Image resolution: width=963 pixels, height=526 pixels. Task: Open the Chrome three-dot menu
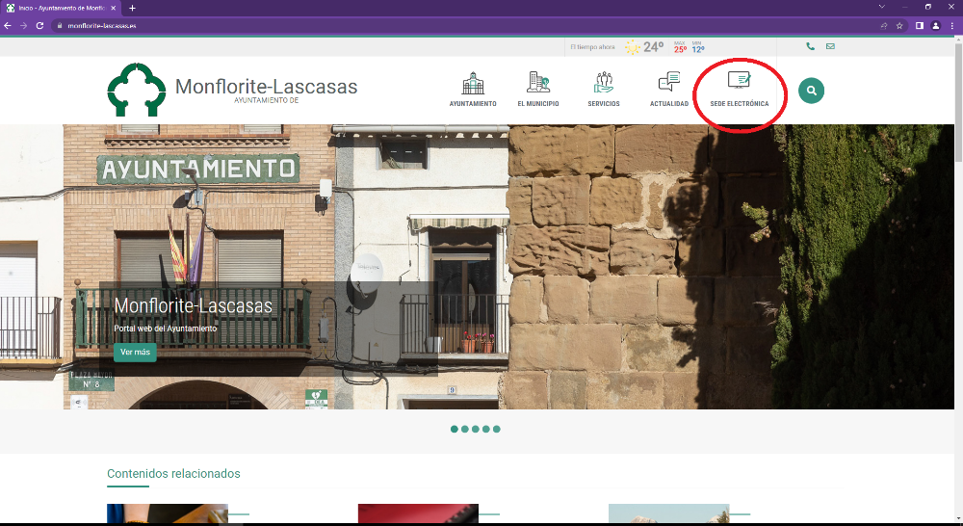click(x=951, y=25)
